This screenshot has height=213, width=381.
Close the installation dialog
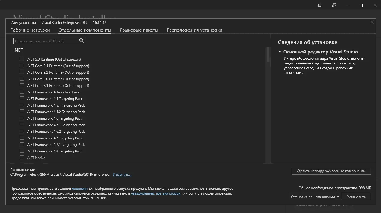point(372,22)
